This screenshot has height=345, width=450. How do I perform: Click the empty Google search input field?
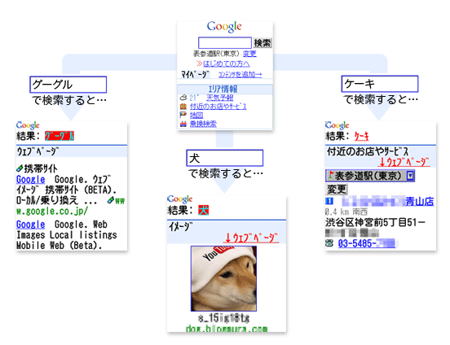tap(225, 42)
